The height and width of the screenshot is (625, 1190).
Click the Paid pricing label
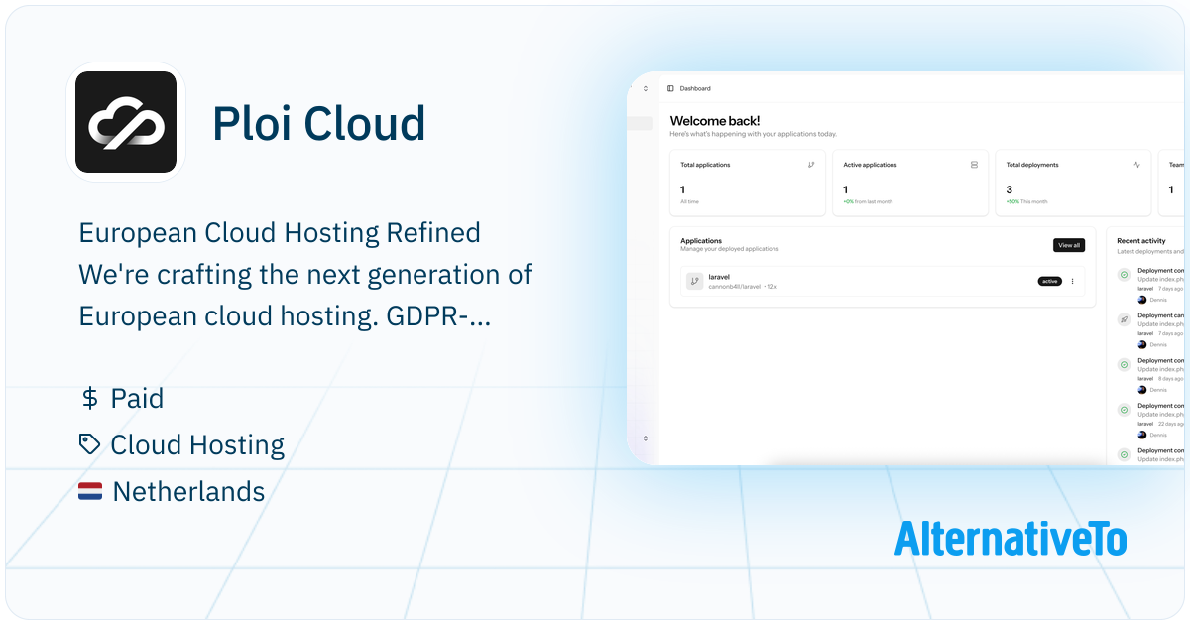pyautogui.click(x=137, y=399)
